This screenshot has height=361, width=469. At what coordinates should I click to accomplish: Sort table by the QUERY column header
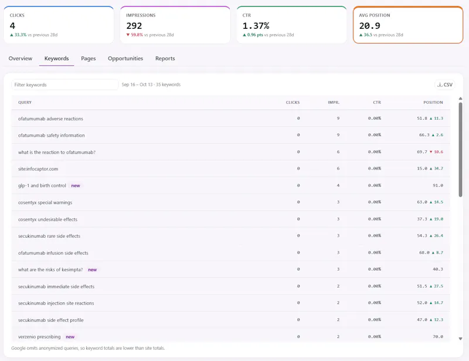click(25, 103)
